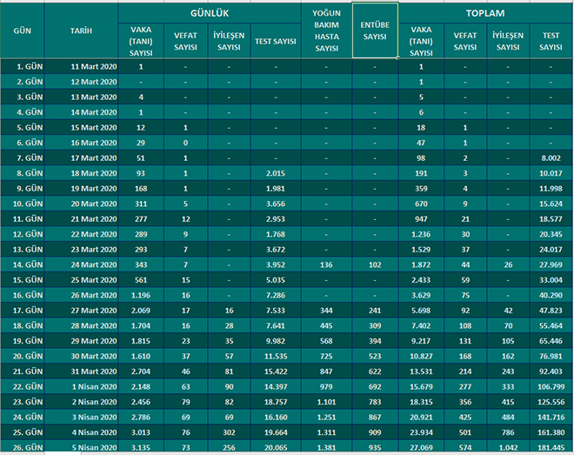Select intensive care value 136
This screenshot has width=574, height=455.
[326, 265]
